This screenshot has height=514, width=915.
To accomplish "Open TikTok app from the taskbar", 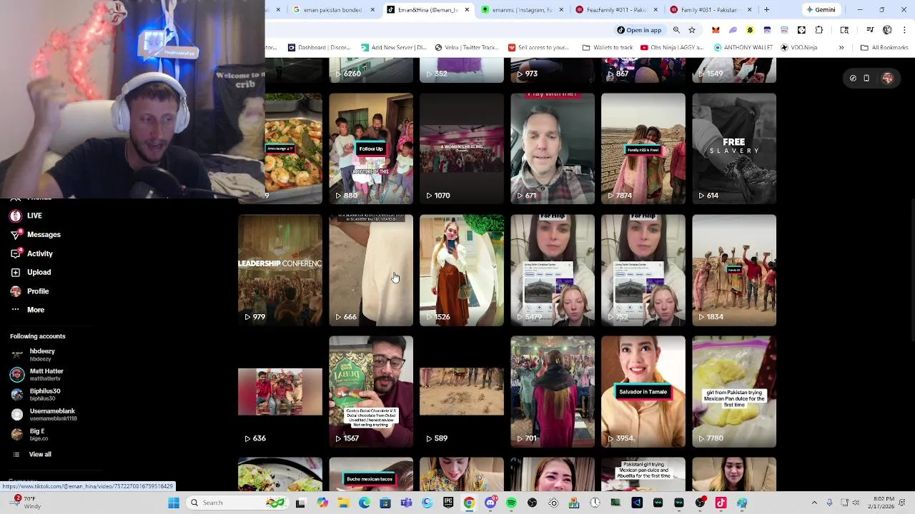I will [x=721, y=503].
